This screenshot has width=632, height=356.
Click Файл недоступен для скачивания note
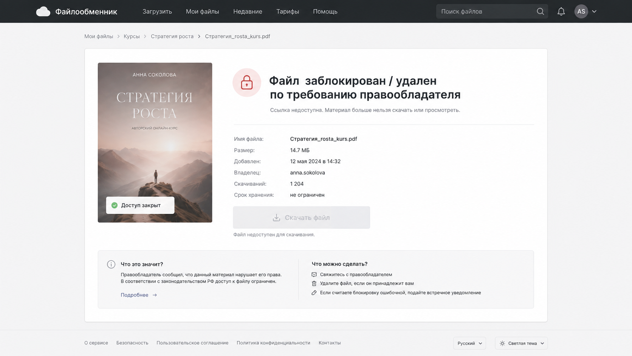pos(274,235)
